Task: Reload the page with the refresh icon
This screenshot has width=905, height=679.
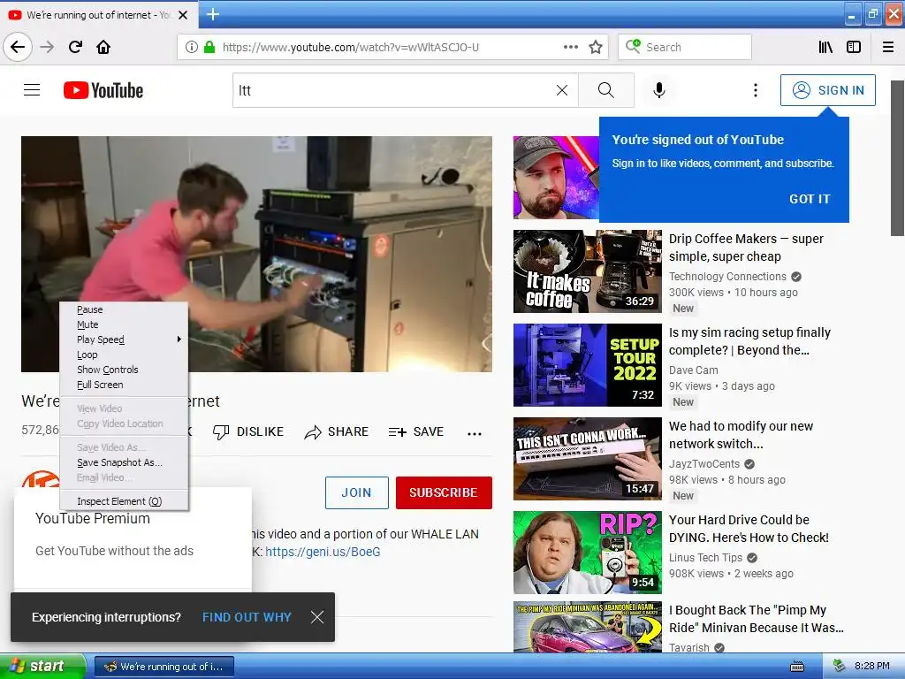Action: 76,47
